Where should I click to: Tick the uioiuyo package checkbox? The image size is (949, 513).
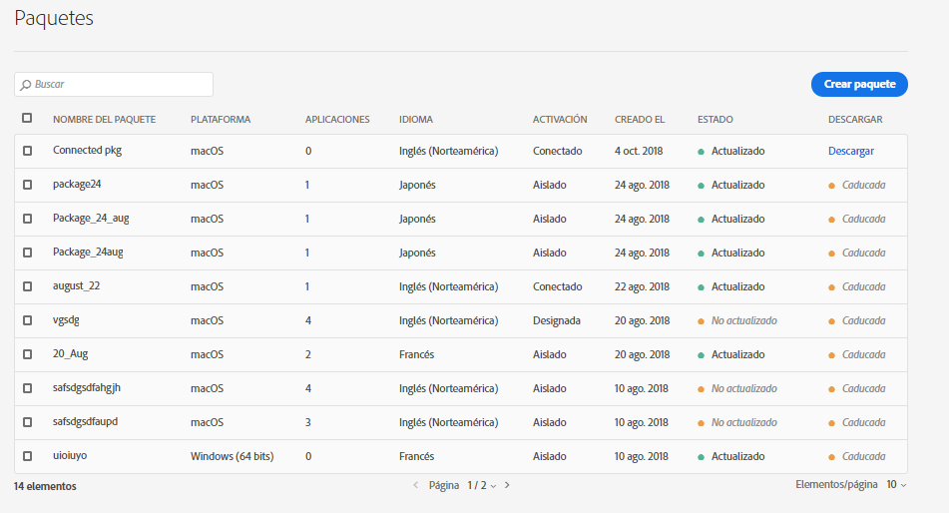(x=28, y=456)
